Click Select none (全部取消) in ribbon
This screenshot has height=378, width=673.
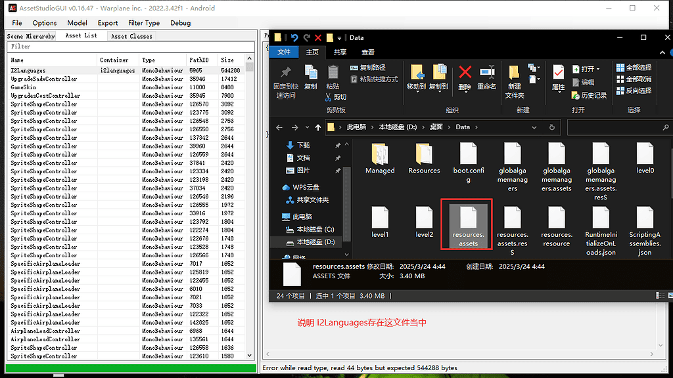click(x=634, y=79)
